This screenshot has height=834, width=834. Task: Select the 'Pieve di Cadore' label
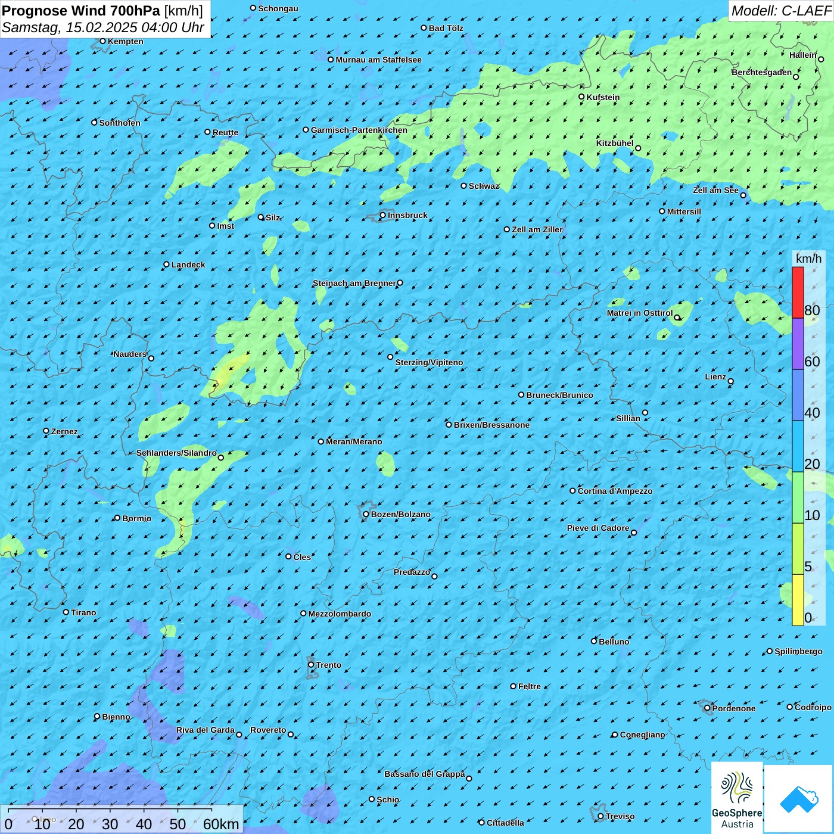(x=598, y=528)
